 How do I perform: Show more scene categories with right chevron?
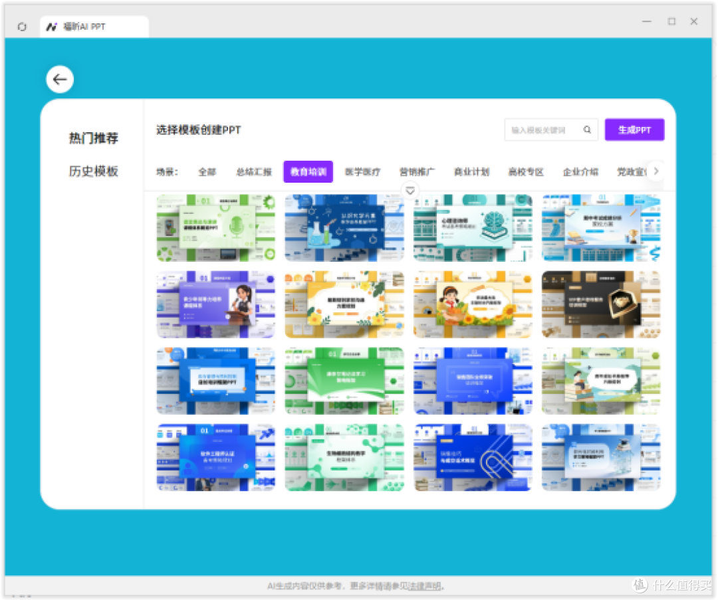(656, 171)
